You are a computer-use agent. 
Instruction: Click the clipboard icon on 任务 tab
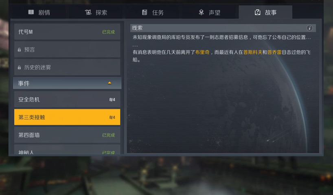pyautogui.click(x=145, y=12)
